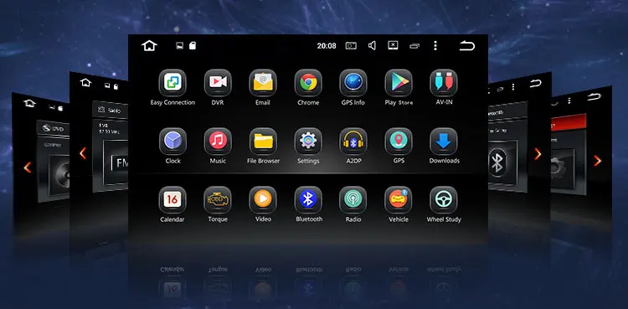The image size is (628, 309).
Task: Open three-dot menu on far-right screen
Action: click(x=569, y=100)
